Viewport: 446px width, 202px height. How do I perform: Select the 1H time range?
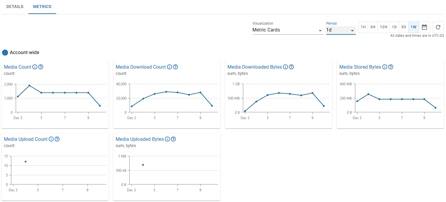tap(363, 27)
